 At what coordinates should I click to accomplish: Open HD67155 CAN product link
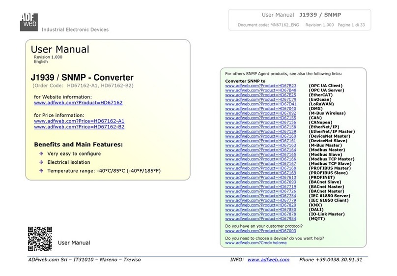point(260,118)
